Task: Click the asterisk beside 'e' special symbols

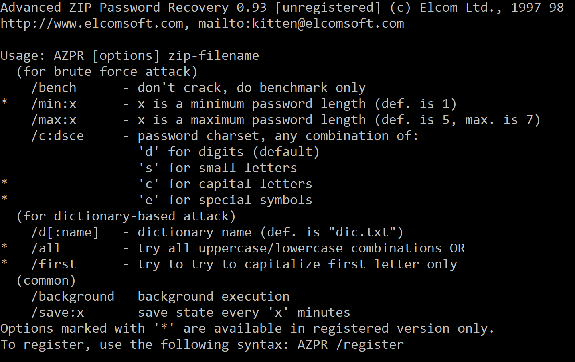Action: point(4,199)
